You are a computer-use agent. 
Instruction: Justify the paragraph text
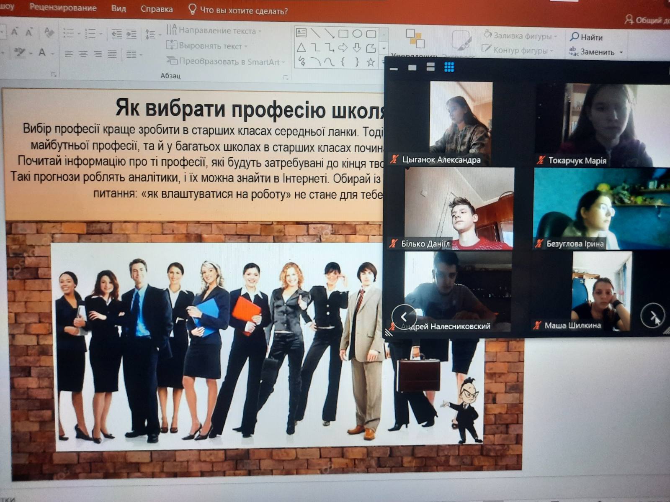pyautogui.click(x=112, y=54)
